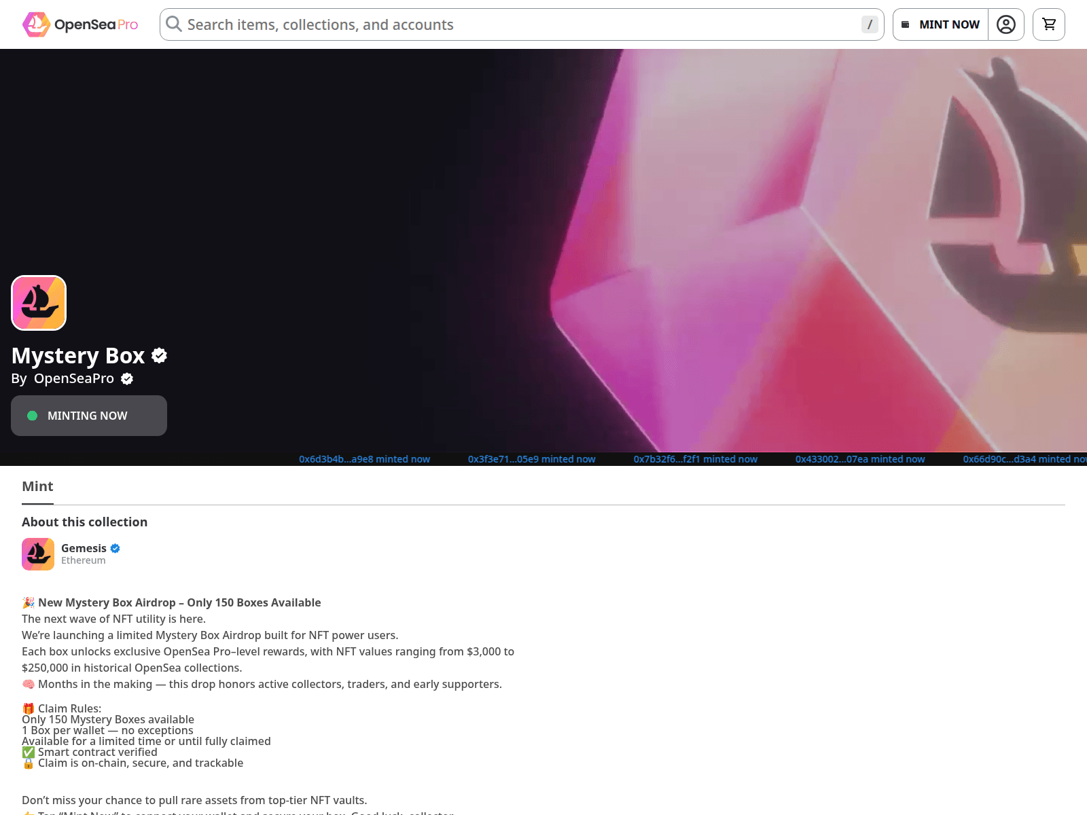Click the 1 Box per wallet rule
1087x815 pixels.
[107, 730]
